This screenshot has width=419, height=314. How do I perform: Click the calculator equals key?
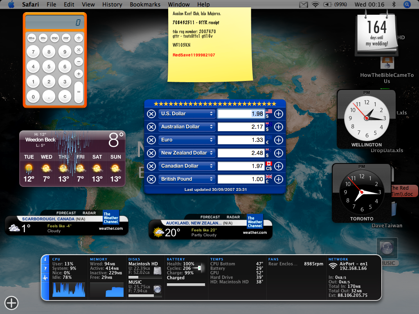coord(79,92)
